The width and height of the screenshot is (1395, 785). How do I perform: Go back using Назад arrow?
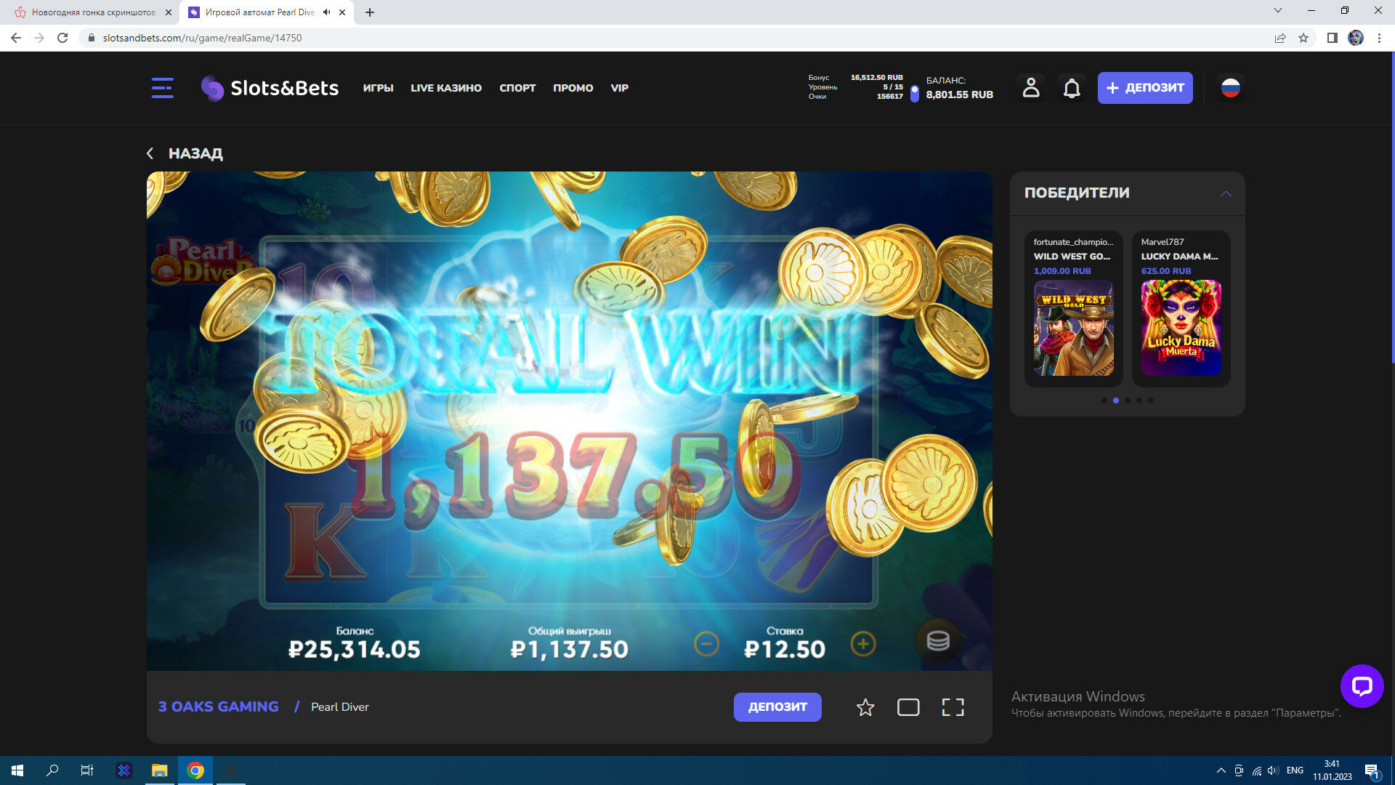[x=150, y=153]
